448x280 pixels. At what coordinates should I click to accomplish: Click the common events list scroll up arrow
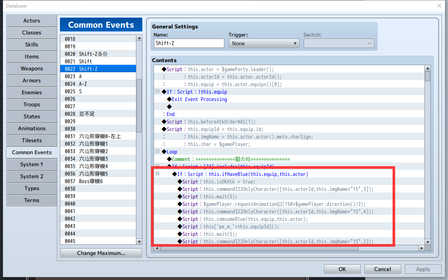click(x=139, y=38)
